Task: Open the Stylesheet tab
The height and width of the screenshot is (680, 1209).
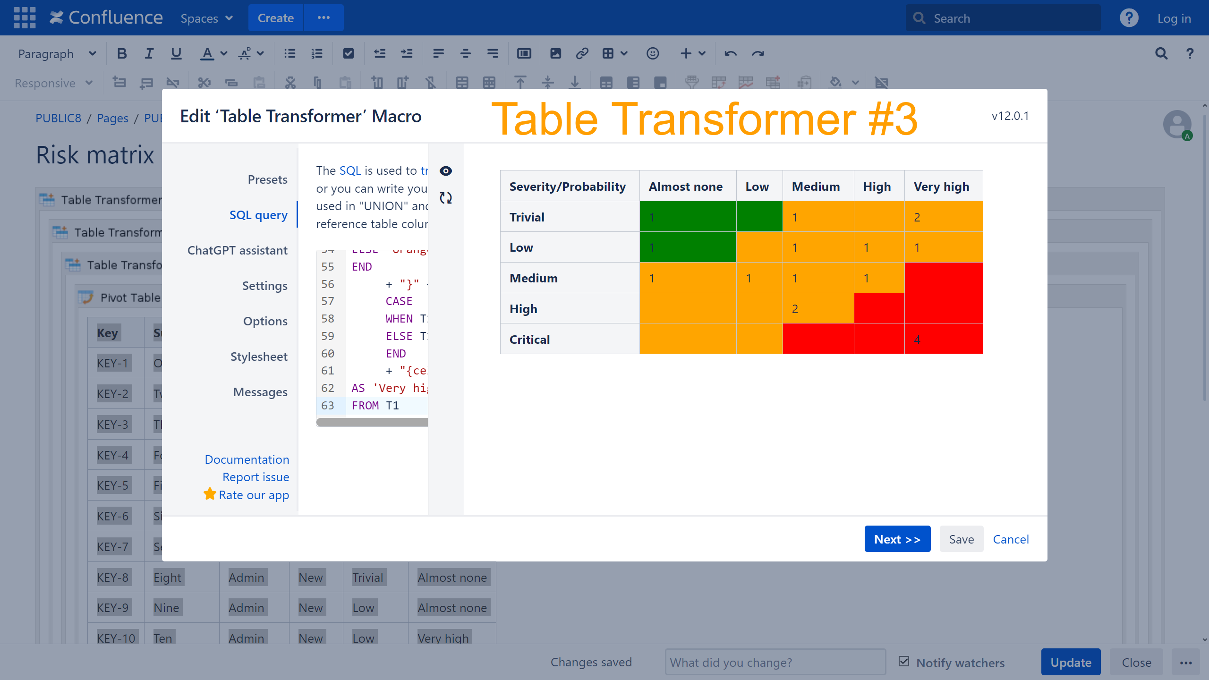Action: click(258, 357)
